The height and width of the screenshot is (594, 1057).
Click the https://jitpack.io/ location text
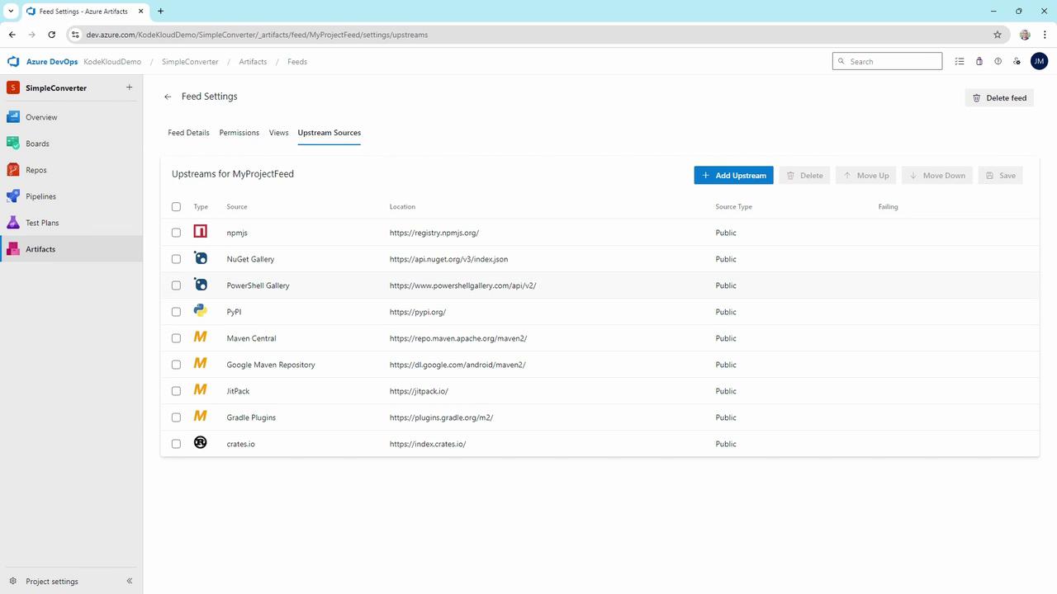click(x=419, y=391)
